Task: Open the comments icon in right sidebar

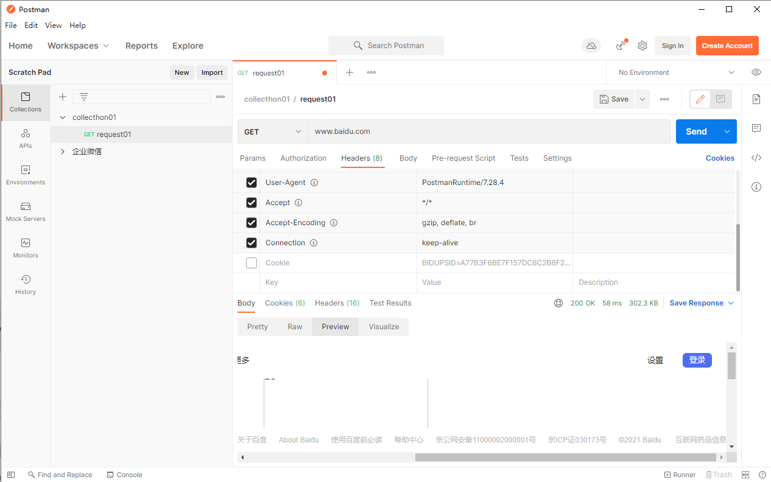Action: coord(756,128)
